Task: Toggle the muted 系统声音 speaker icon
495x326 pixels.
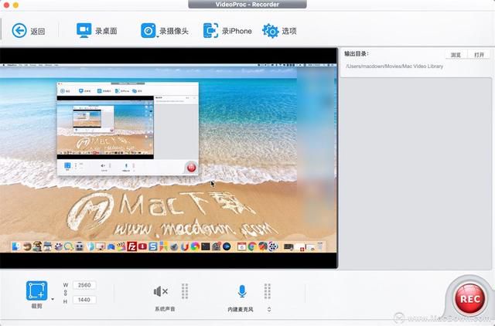Action: [161, 291]
